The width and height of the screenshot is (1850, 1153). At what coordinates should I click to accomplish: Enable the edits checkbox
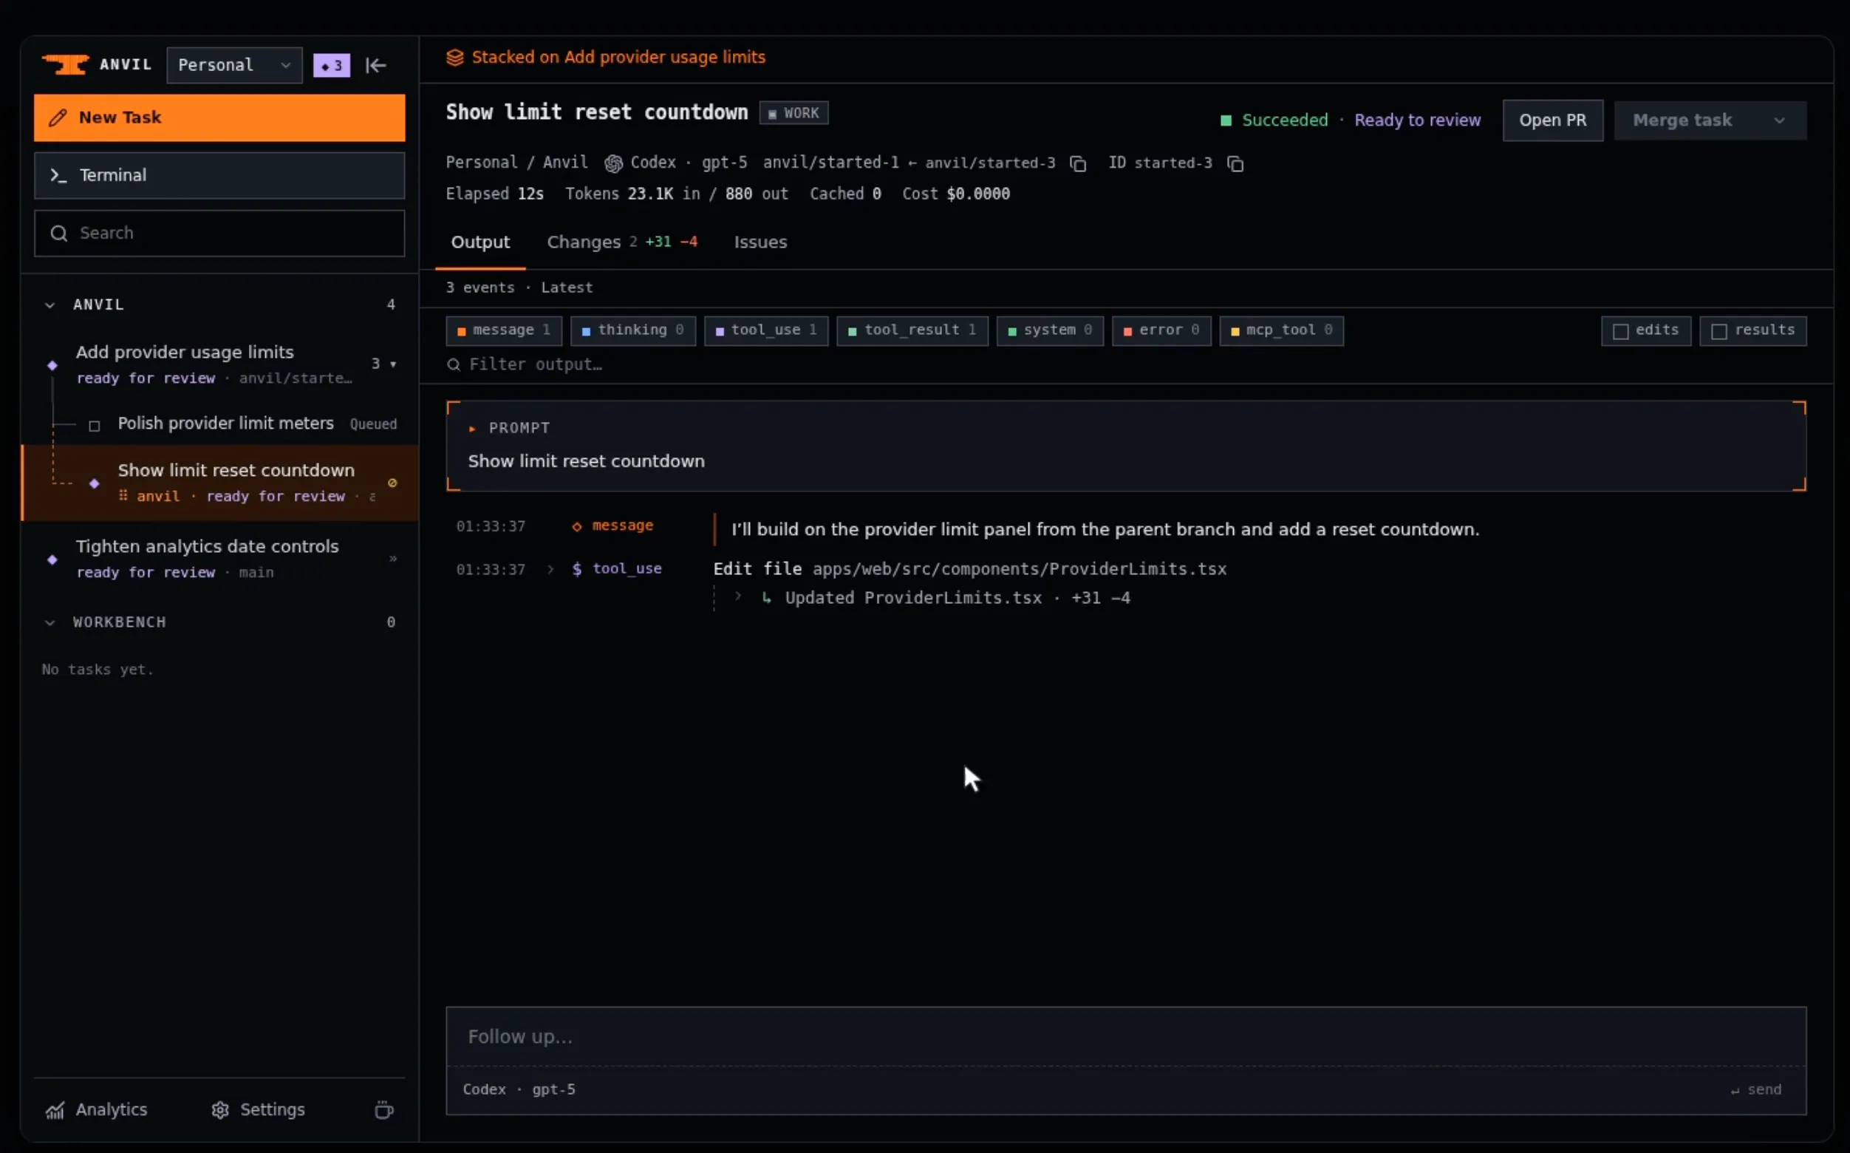click(1620, 331)
